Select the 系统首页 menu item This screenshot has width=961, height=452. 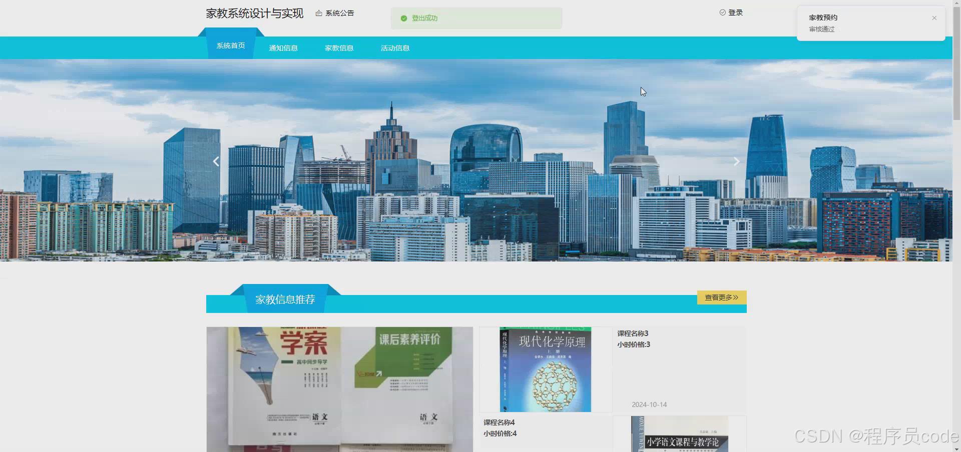tap(230, 45)
